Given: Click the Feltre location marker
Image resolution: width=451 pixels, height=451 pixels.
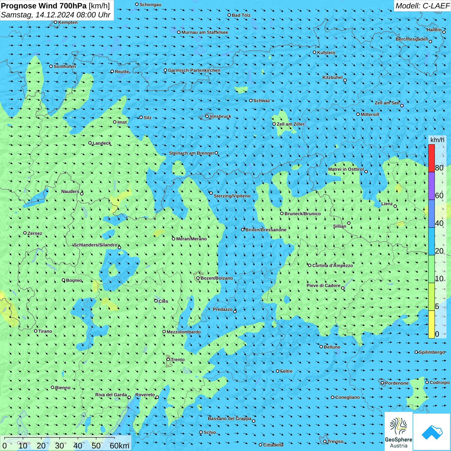Looking at the screenshot, I should tap(277, 371).
